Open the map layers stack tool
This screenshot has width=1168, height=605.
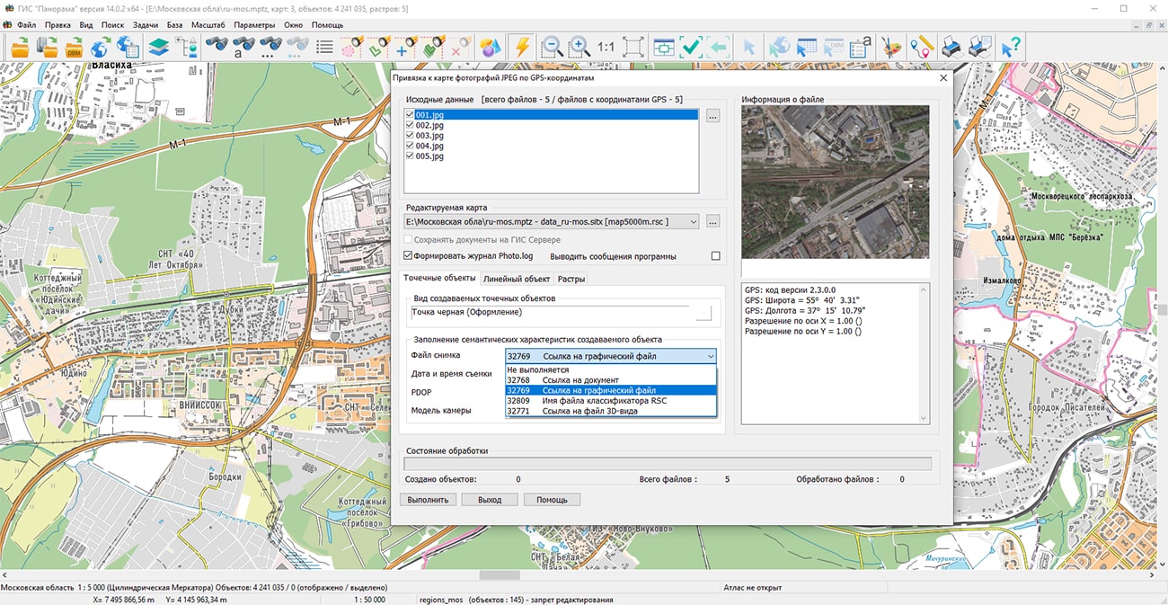(x=159, y=47)
